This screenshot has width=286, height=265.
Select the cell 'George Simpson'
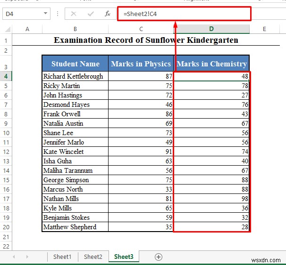[75, 180]
